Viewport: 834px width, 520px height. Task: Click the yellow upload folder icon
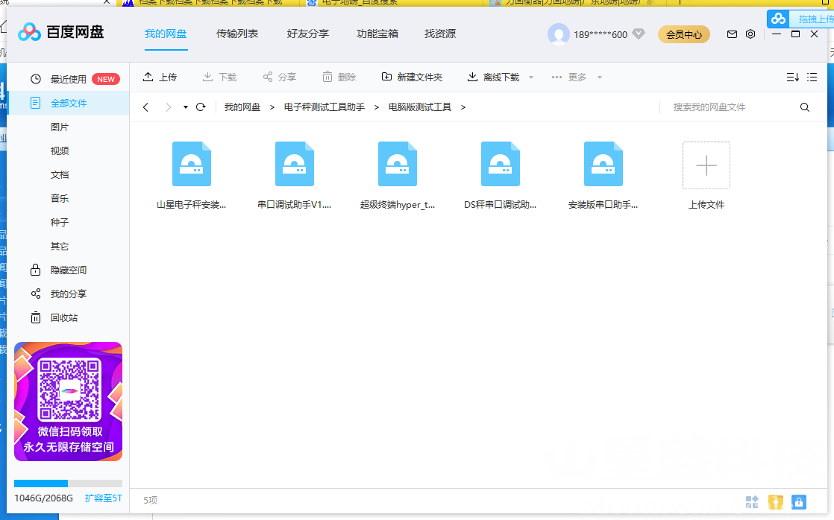click(x=776, y=502)
